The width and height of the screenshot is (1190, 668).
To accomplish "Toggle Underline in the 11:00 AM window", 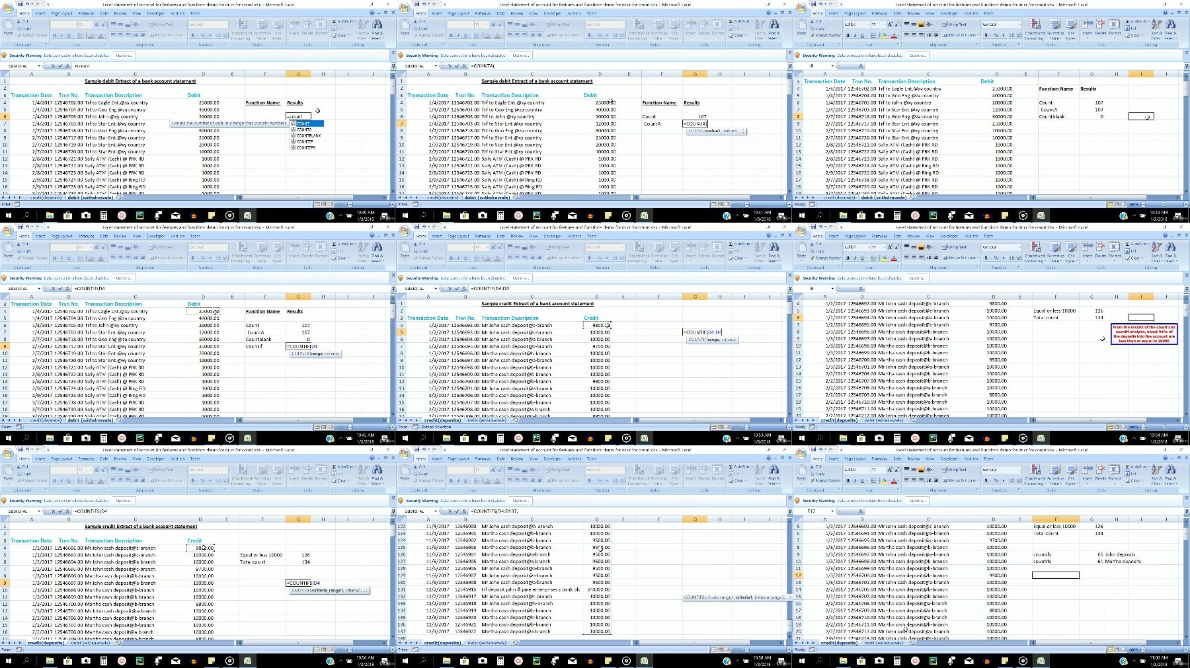I will click(x=862, y=480).
